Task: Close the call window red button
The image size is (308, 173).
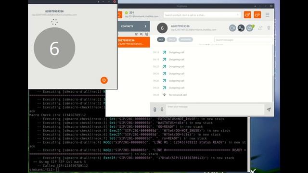Action: (x=115, y=1)
